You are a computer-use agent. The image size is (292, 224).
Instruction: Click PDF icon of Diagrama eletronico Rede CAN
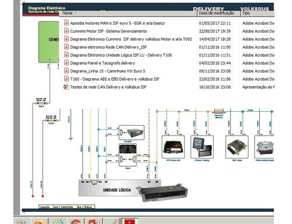point(67,47)
